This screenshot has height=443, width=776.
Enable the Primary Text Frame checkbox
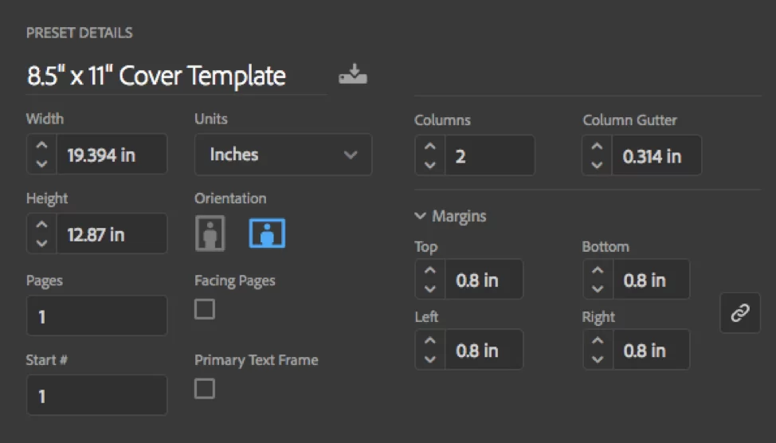(x=205, y=389)
